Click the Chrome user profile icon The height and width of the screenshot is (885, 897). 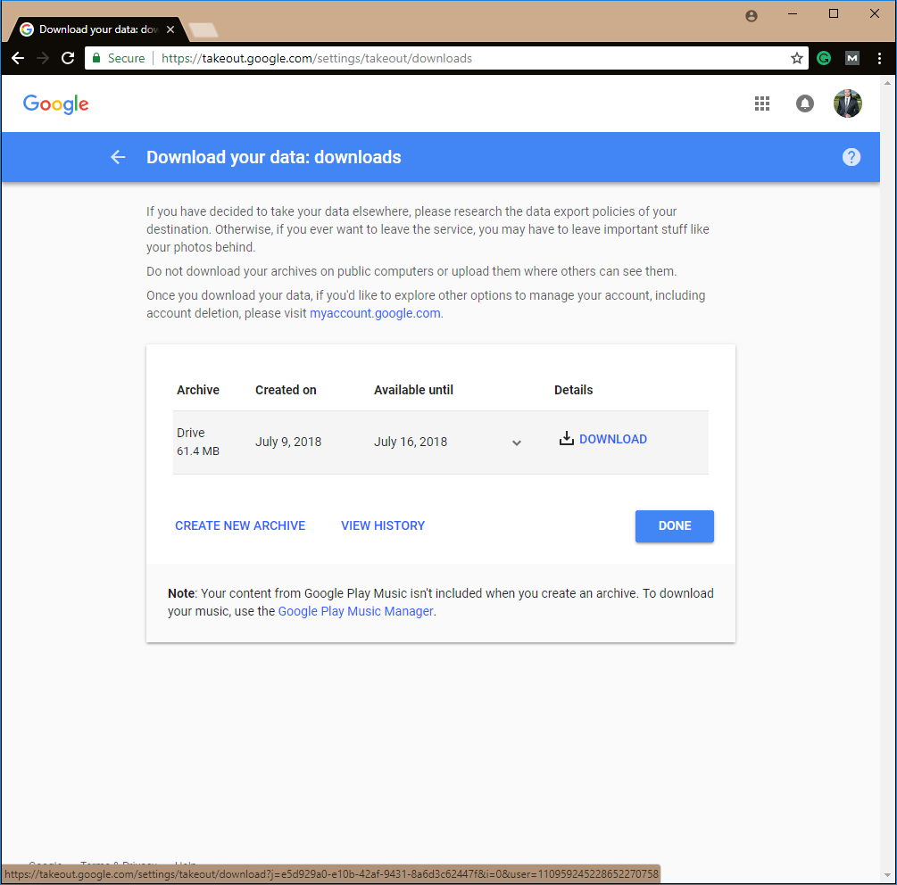pos(752,16)
